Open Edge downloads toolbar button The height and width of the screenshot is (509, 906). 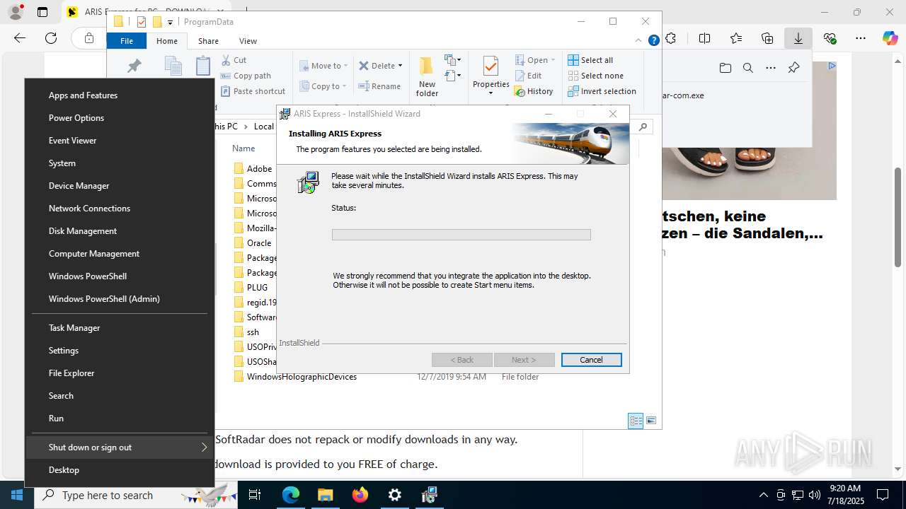(798, 38)
